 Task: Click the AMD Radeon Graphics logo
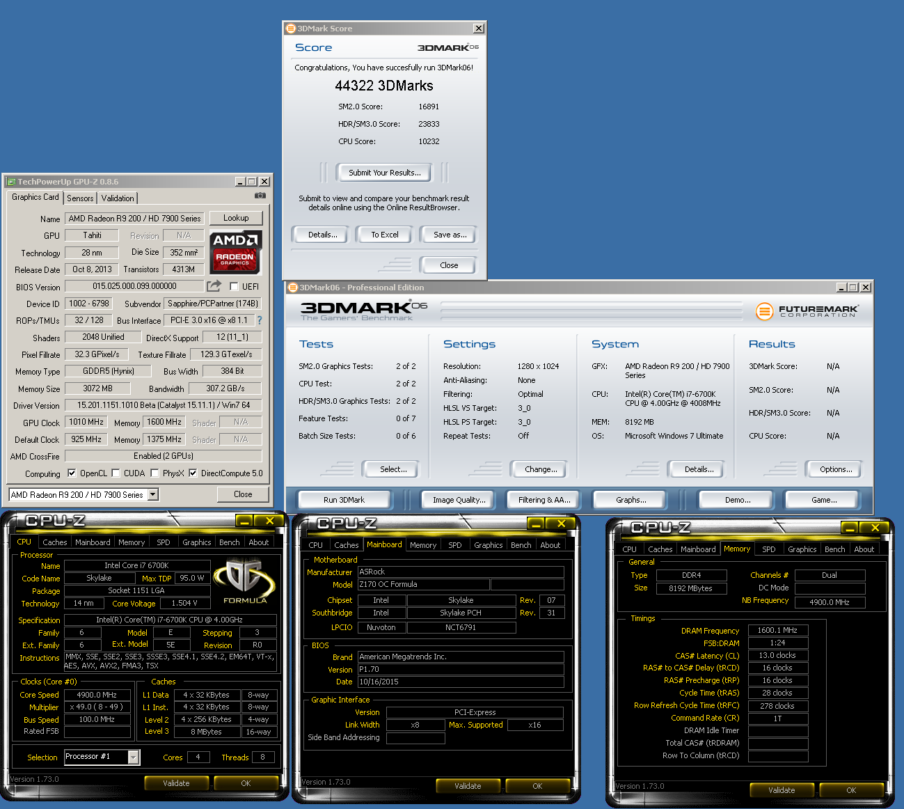pos(236,251)
